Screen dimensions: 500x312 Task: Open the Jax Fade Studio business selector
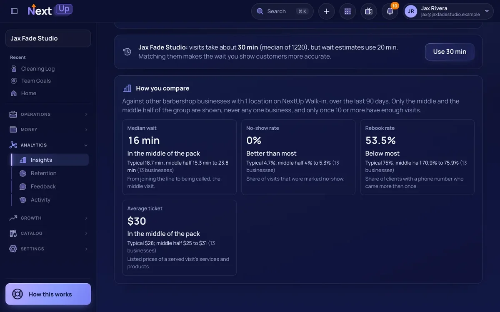(48, 38)
